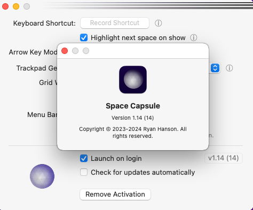This screenshot has height=210, width=253.
Task: Click the Space Capsule title text
Action: coord(133,106)
